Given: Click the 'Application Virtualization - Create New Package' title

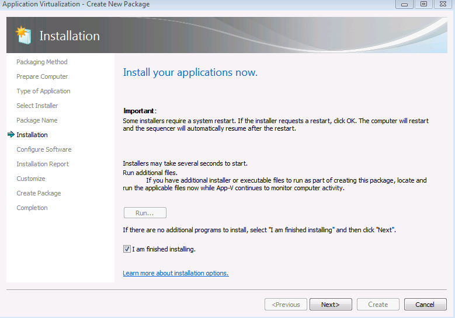Looking at the screenshot, I should pyautogui.click(x=76, y=4).
